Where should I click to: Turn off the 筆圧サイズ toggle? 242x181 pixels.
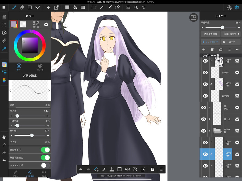pos(45,150)
